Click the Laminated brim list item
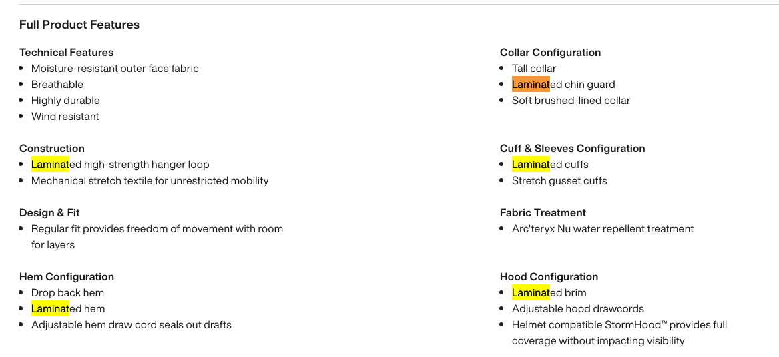Viewport: 779px width, 357px height. point(549,292)
